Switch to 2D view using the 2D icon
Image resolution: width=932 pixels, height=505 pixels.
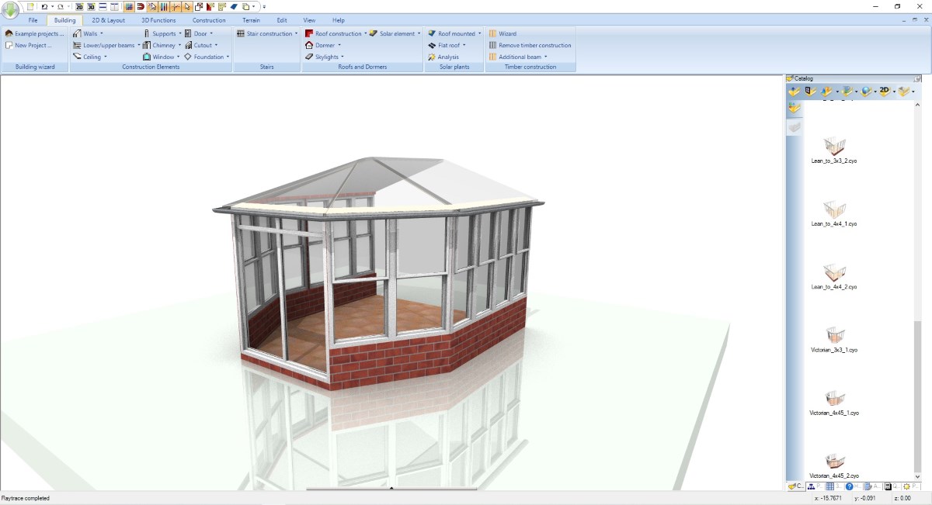pyautogui.click(x=79, y=6)
